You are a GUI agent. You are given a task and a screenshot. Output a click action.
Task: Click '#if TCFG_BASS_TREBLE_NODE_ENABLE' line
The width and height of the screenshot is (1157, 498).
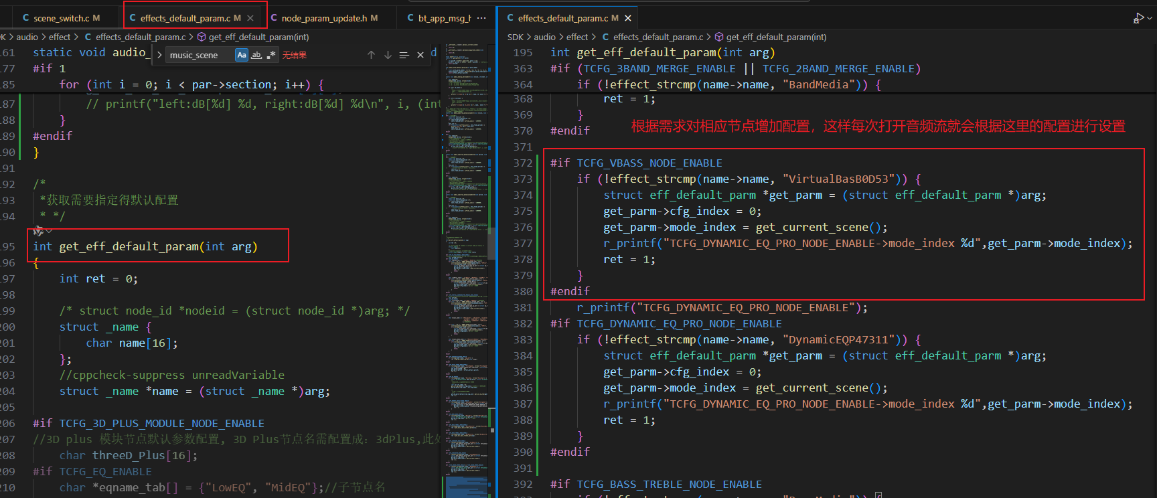(x=656, y=484)
